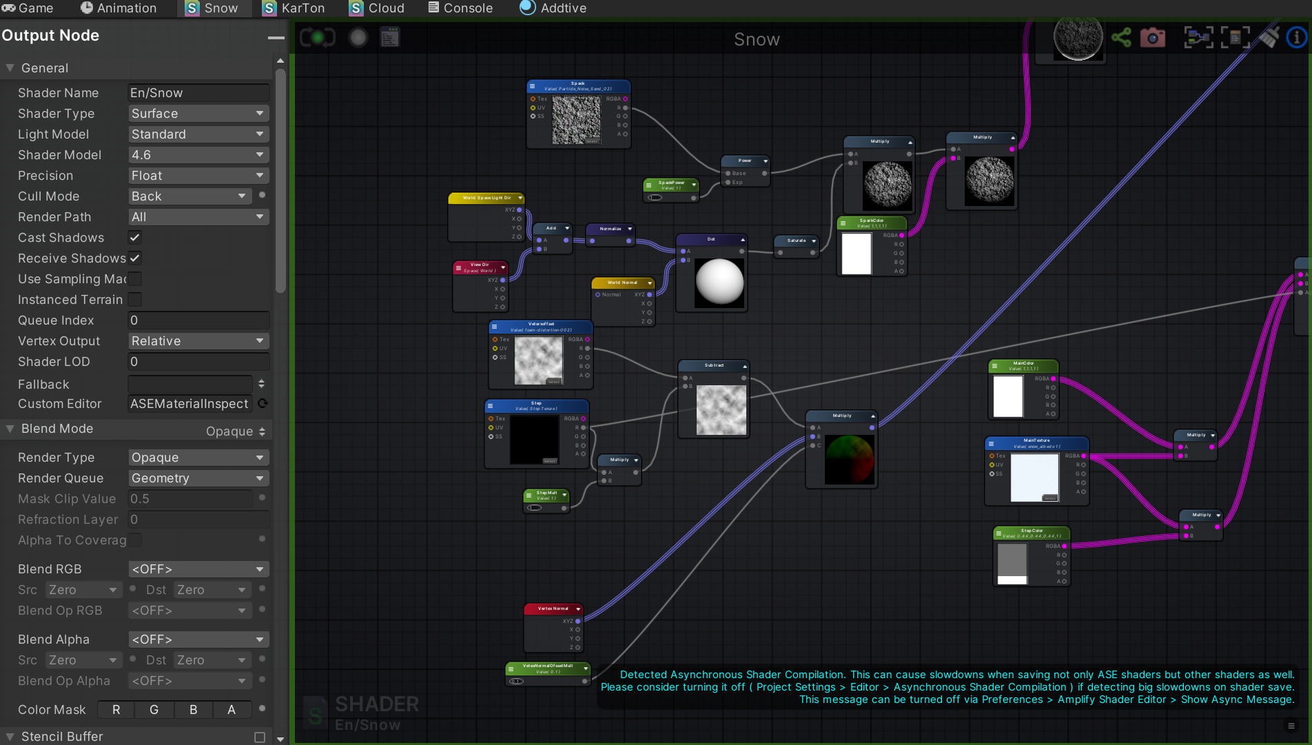The height and width of the screenshot is (745, 1312).
Task: Enable Use Sampling Macros checkbox
Action: 135,279
